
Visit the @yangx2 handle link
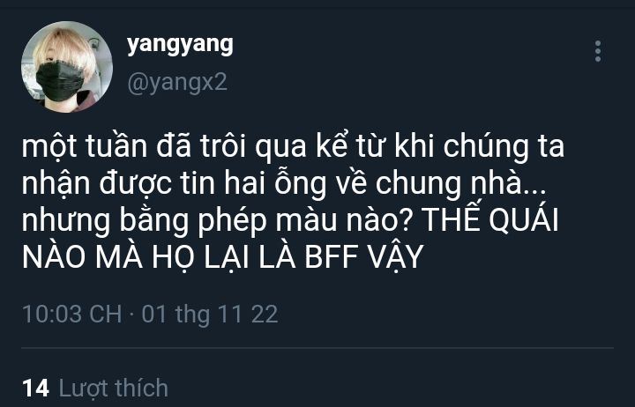177,83
